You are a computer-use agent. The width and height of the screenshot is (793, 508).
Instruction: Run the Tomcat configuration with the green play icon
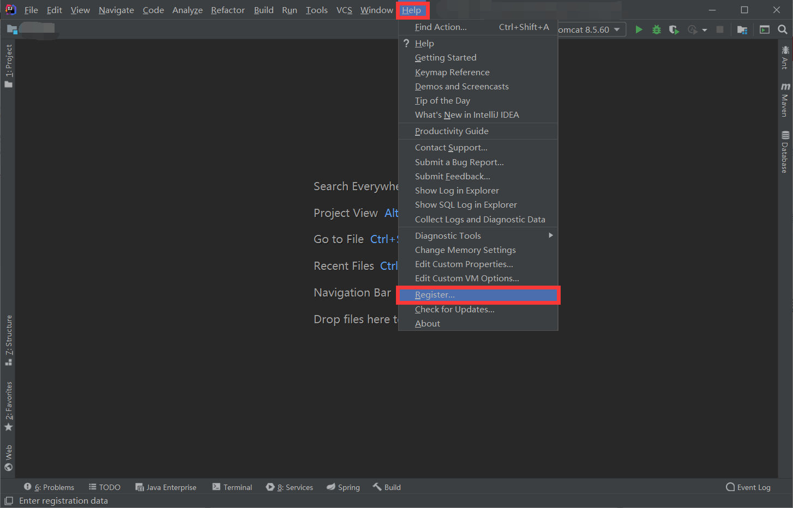(x=639, y=29)
